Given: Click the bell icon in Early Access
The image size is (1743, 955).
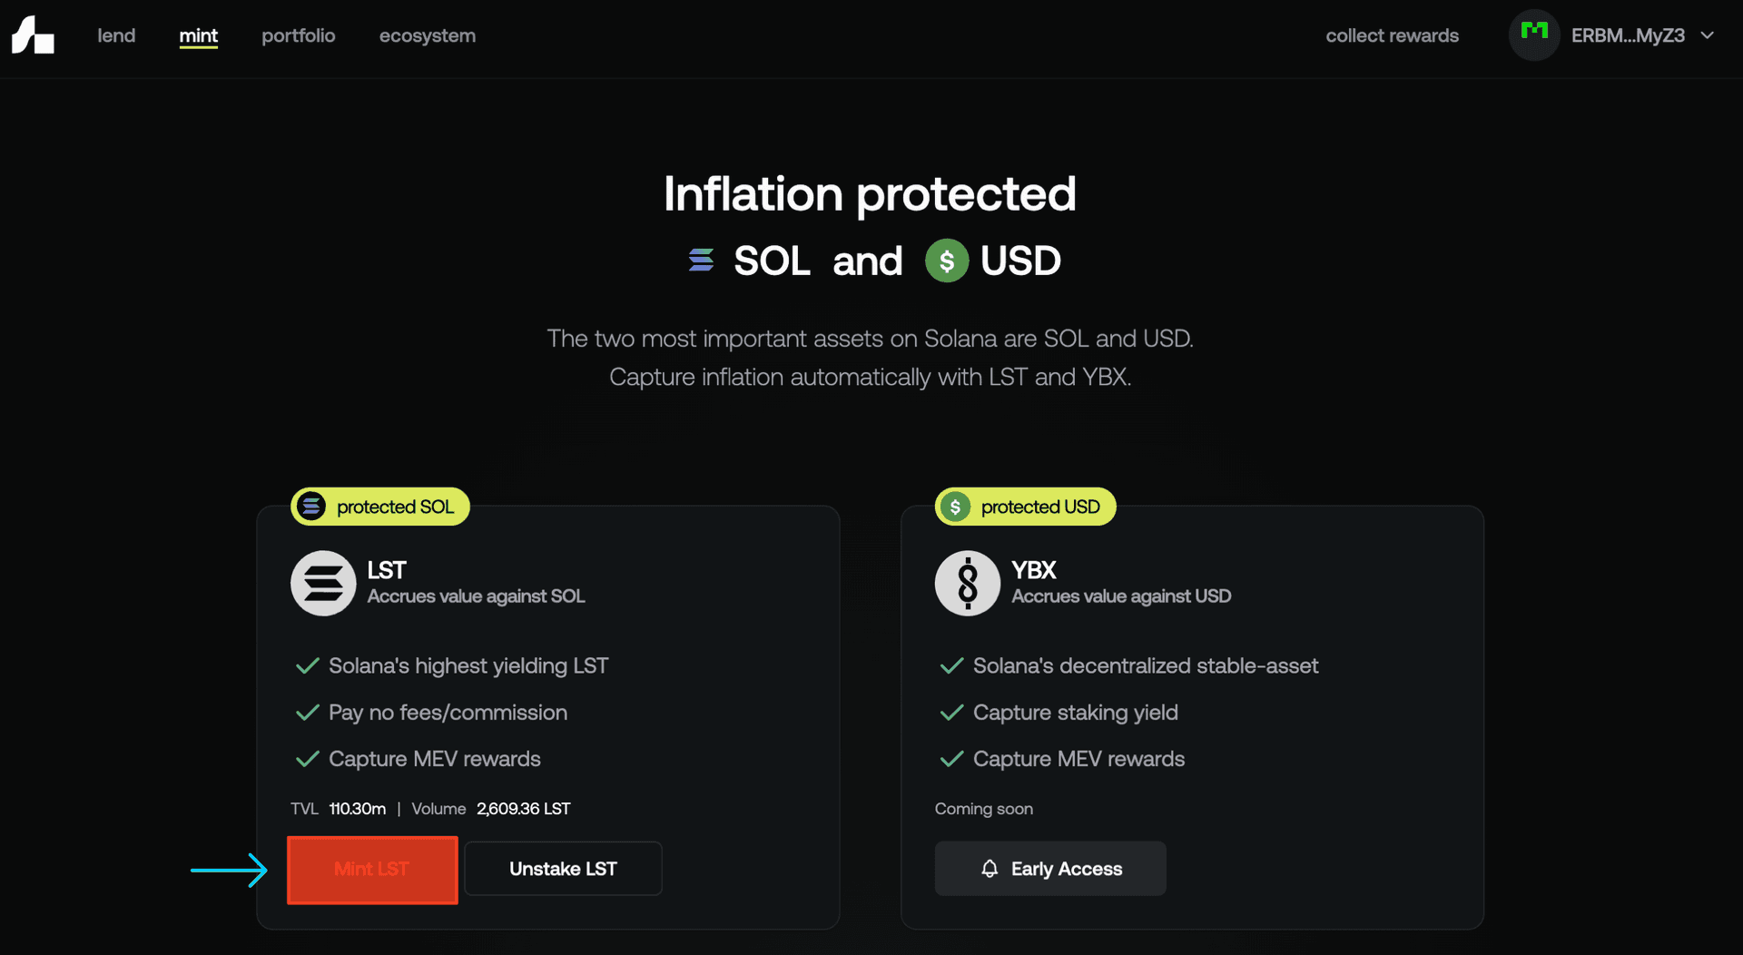Looking at the screenshot, I should pyautogui.click(x=990, y=869).
